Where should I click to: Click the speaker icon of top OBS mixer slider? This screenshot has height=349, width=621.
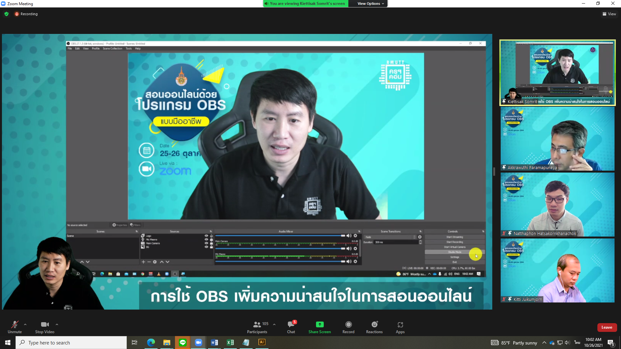(349, 236)
